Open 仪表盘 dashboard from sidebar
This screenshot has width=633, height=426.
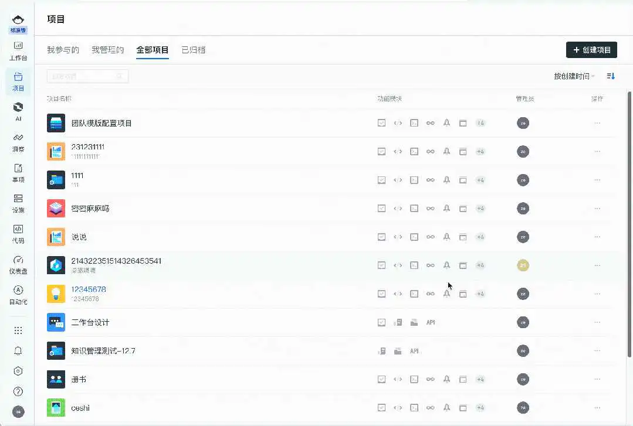[18, 264]
